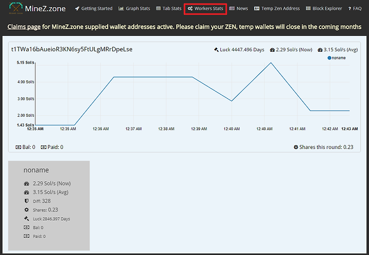Click the MineZ.zone site title

pos(45,9)
